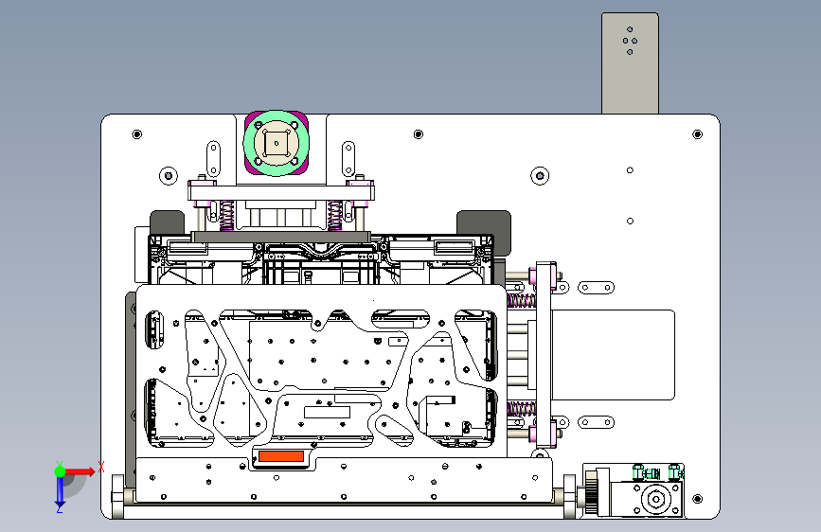
Task: Select the upper horizontal slot on the right plate
Action: pos(597,288)
